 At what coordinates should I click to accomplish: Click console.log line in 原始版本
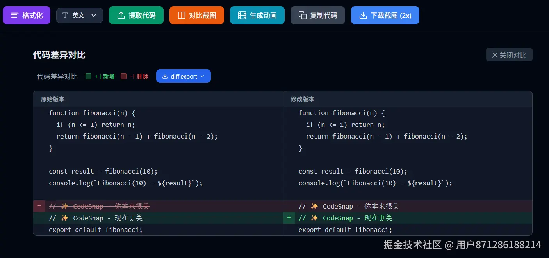pos(126,183)
